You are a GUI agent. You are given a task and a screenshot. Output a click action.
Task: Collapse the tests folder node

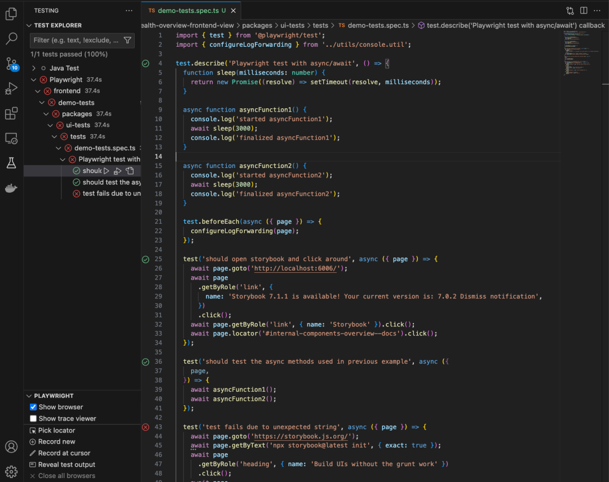click(x=54, y=136)
